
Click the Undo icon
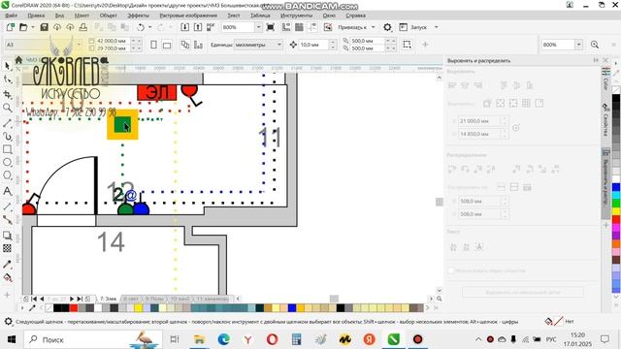(x=141, y=27)
